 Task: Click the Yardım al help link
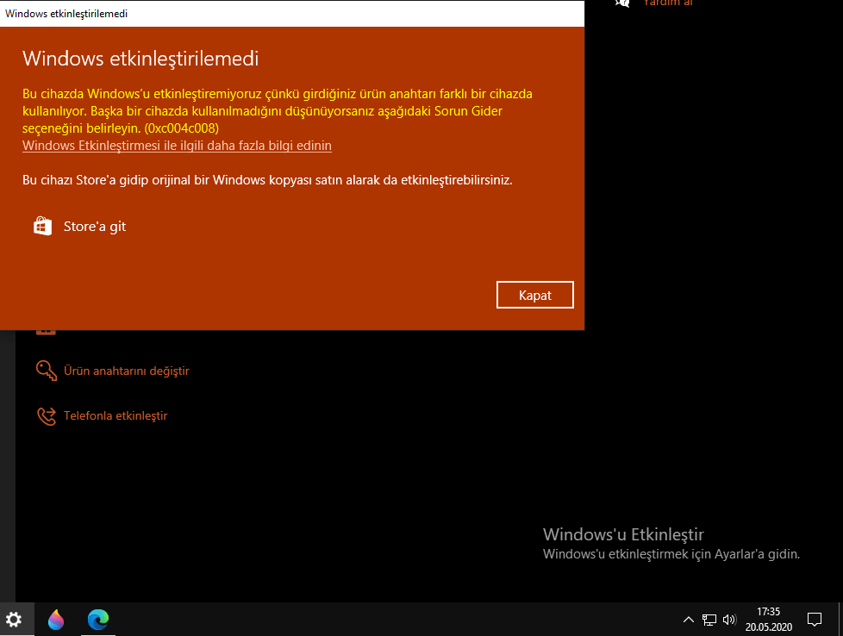[668, 3]
